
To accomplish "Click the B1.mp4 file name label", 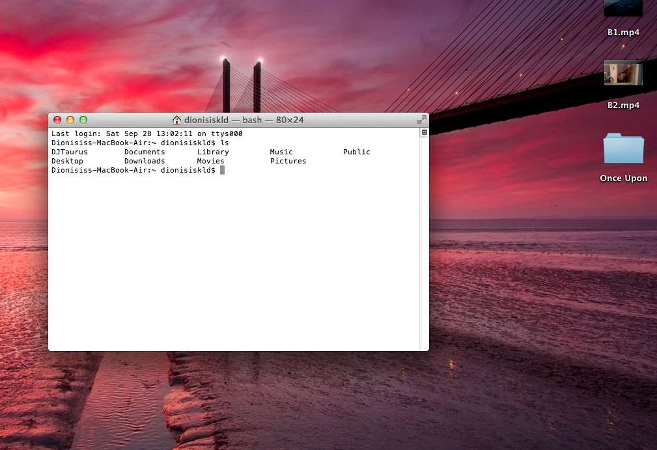I will 624,33.
